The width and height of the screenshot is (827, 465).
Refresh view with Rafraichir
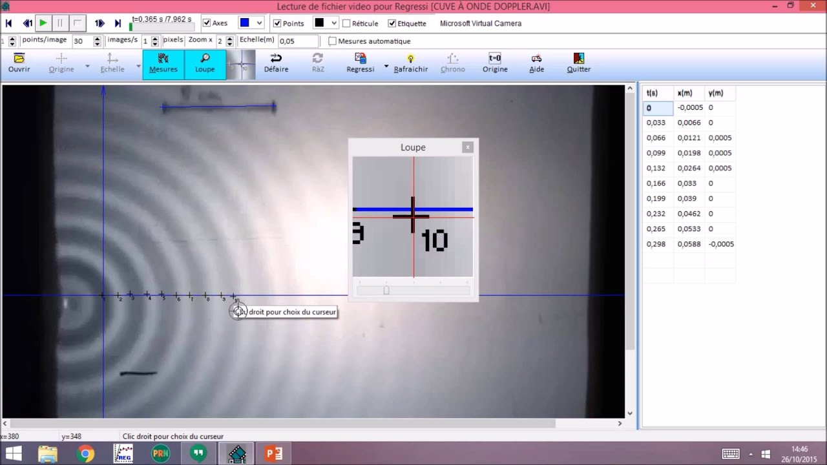tap(411, 63)
